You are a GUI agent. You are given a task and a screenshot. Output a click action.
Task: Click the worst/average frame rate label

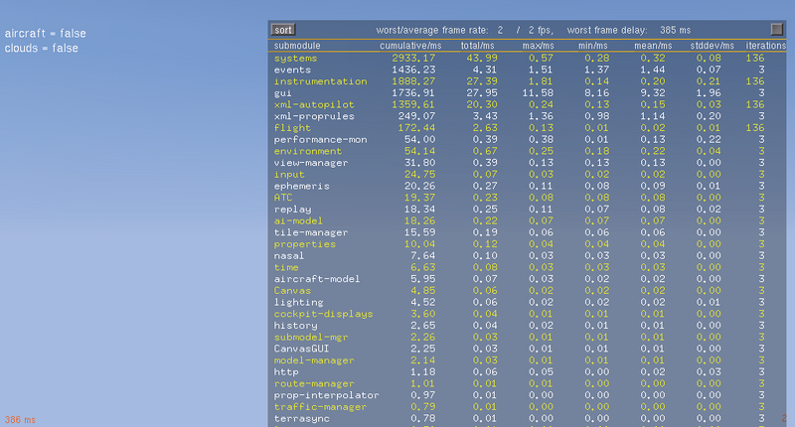click(432, 31)
